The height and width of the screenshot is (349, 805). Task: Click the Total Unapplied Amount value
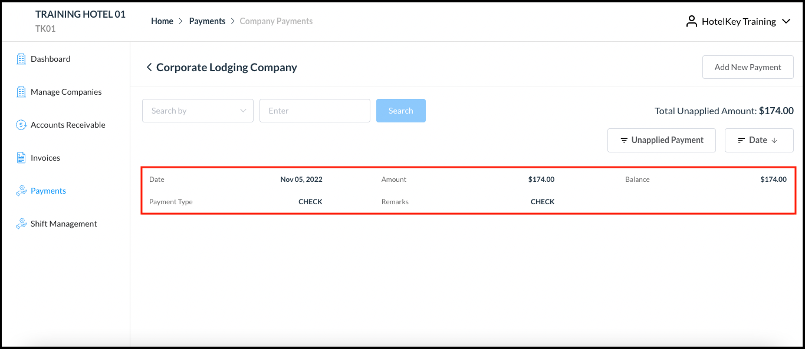pos(776,111)
